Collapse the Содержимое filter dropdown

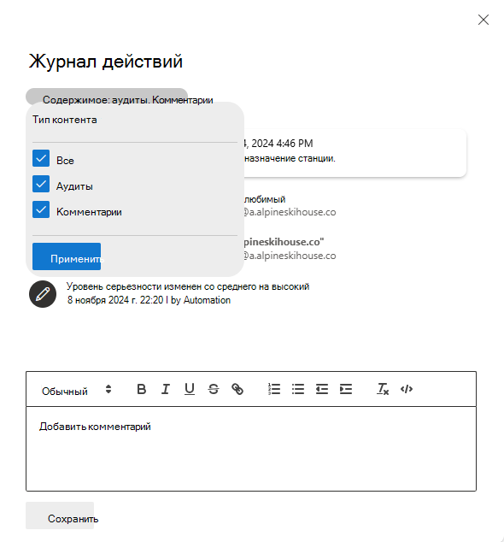[107, 97]
